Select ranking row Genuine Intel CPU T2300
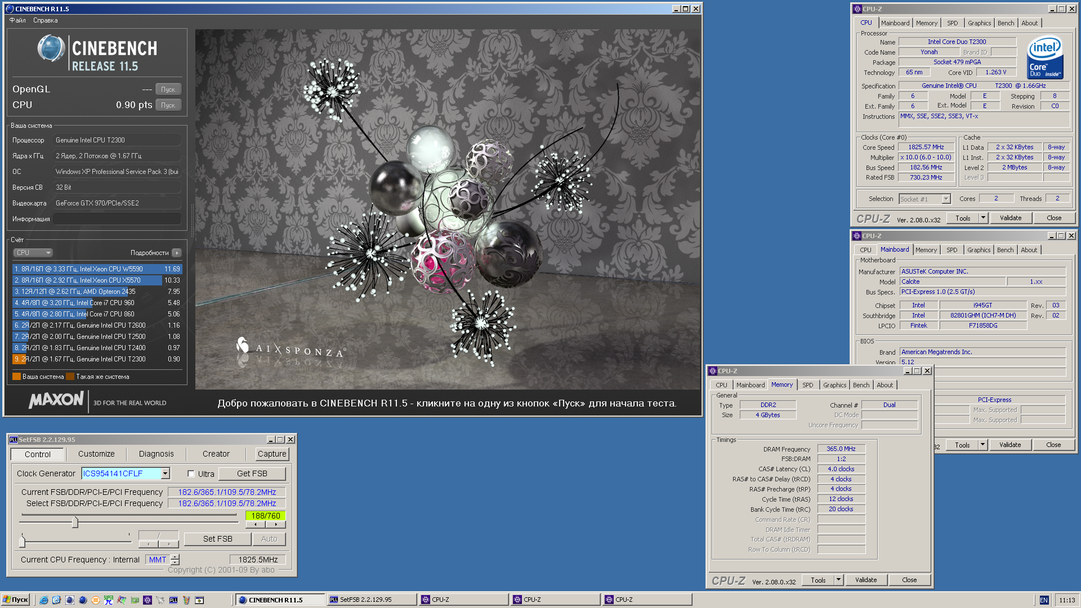 point(97,359)
